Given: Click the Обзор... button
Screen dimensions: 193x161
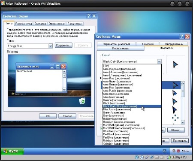Looking at the screenshot, I should tap(176, 130).
